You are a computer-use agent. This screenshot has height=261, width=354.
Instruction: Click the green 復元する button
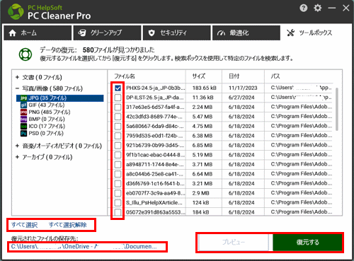pyautogui.click(x=307, y=242)
